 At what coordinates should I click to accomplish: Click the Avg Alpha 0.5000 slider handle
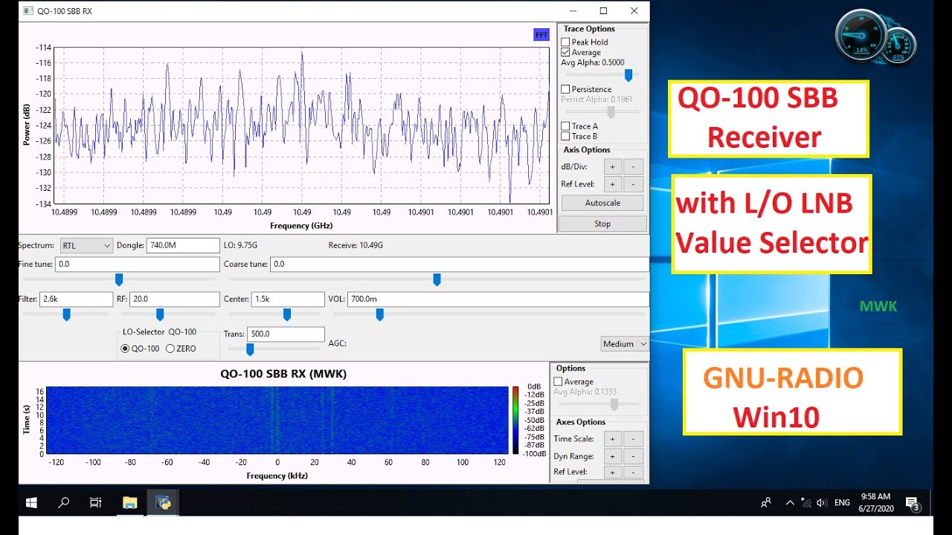628,75
